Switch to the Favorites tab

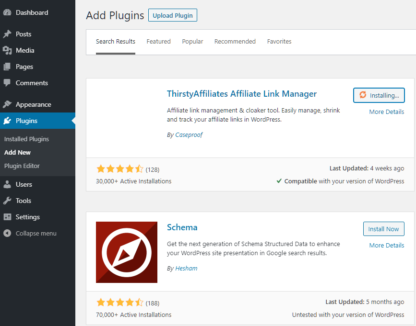coord(279,42)
